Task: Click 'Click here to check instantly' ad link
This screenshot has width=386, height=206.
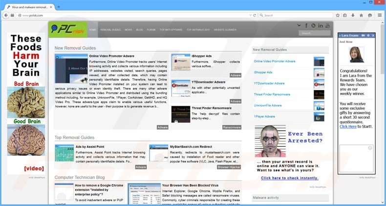Action: pyautogui.click(x=290, y=178)
